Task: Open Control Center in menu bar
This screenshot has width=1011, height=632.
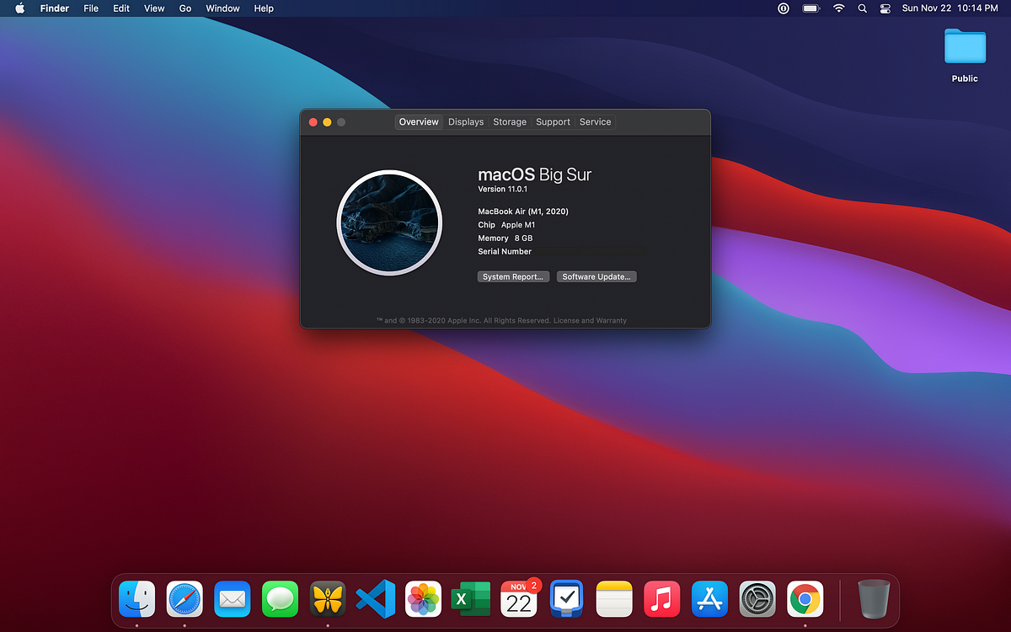Action: coord(885,8)
